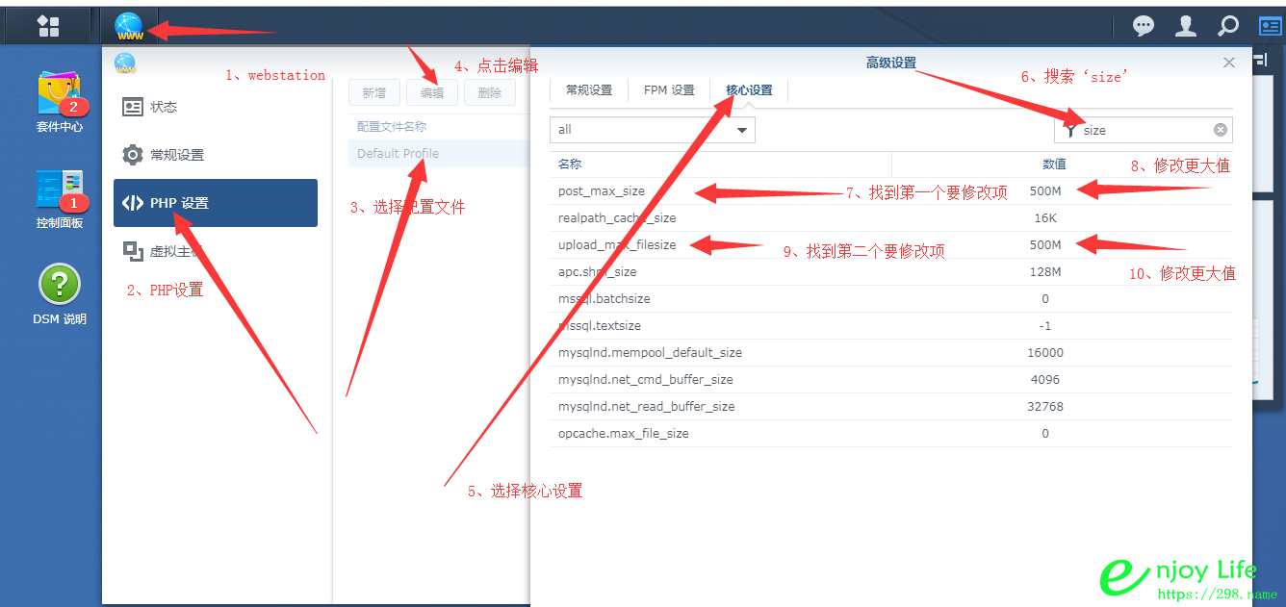Select the Default Profile configuration file

pyautogui.click(x=399, y=152)
